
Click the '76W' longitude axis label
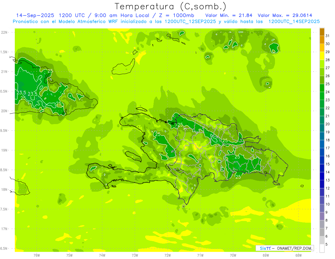click(37, 255)
